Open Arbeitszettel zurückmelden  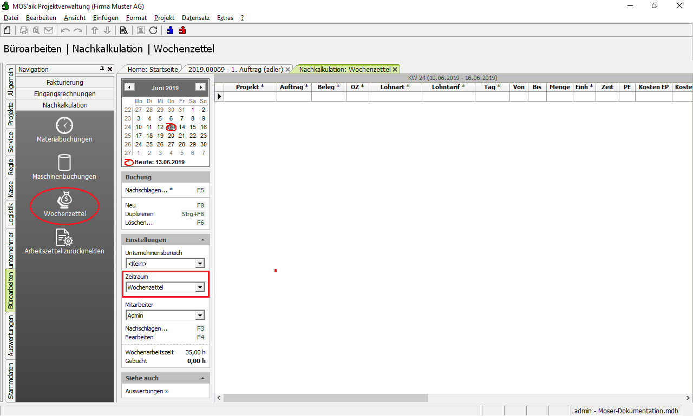[x=64, y=241]
